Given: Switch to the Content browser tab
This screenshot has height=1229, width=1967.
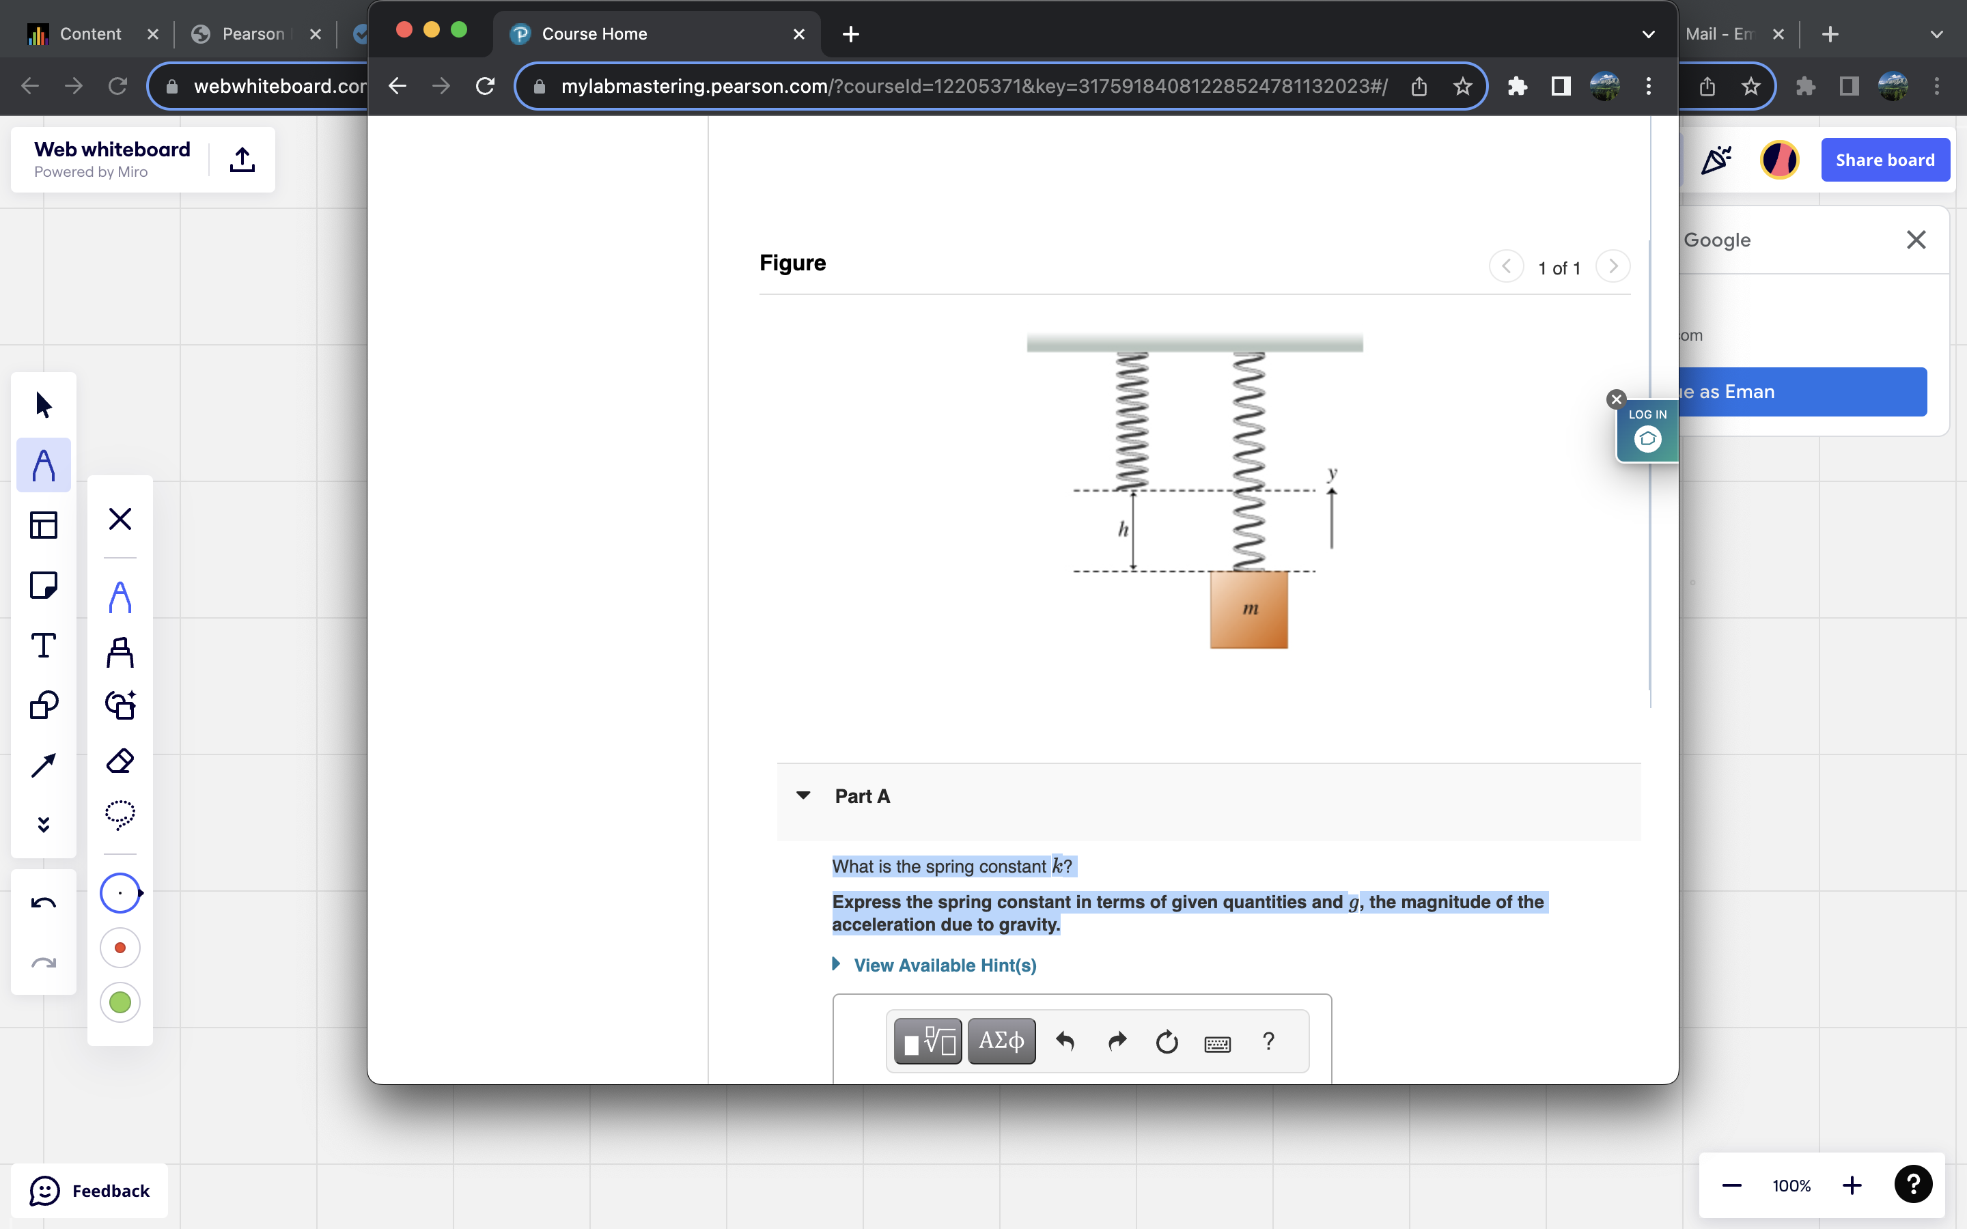Looking at the screenshot, I should (x=90, y=33).
